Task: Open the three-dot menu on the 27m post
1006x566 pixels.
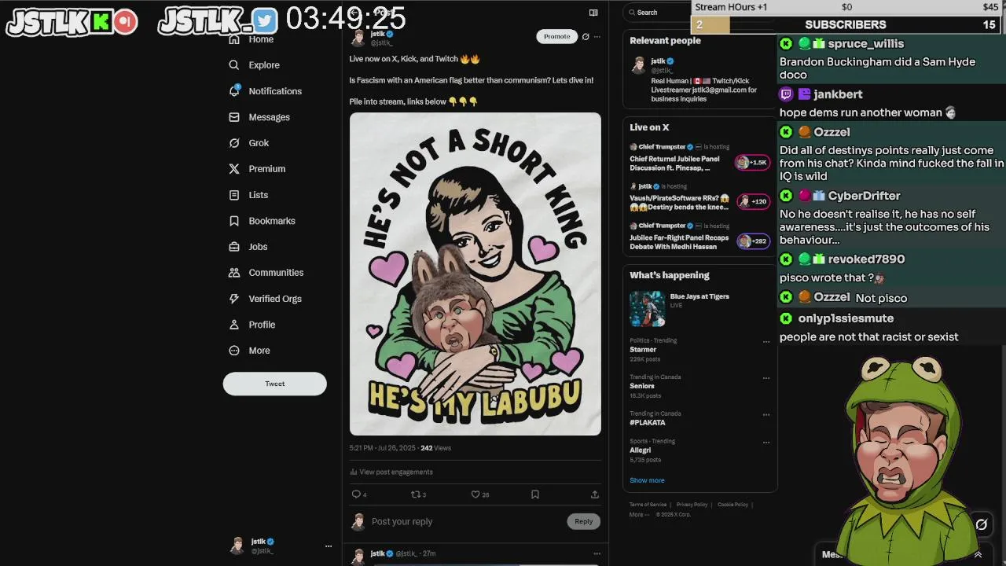Action: pos(597,553)
